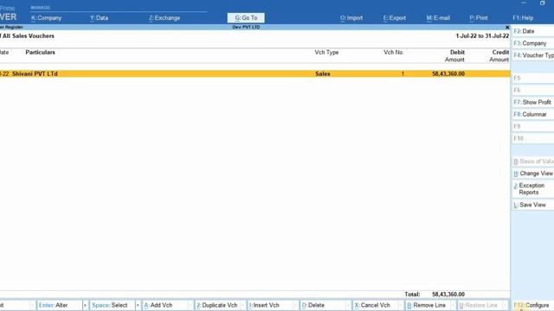Click the Sales voucher type cell

pyautogui.click(x=323, y=73)
